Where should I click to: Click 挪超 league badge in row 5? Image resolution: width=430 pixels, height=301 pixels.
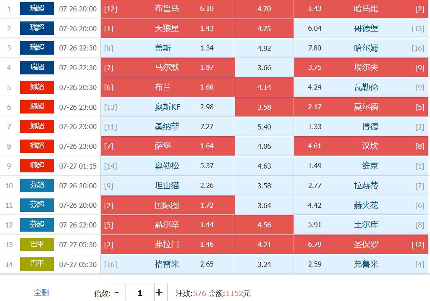click(x=37, y=87)
